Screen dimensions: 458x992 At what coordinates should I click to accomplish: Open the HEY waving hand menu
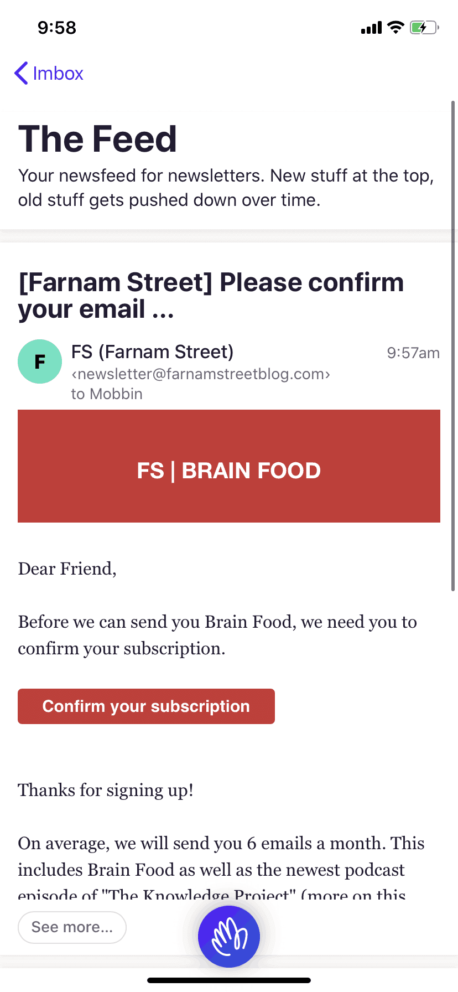[x=229, y=936]
